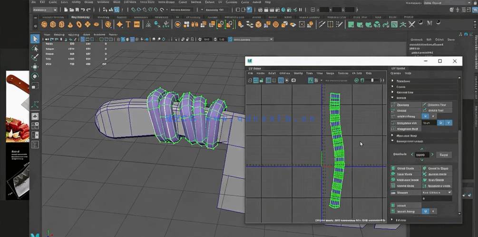
Task: Click the SVG shelf icon
Action: (x=137, y=24)
